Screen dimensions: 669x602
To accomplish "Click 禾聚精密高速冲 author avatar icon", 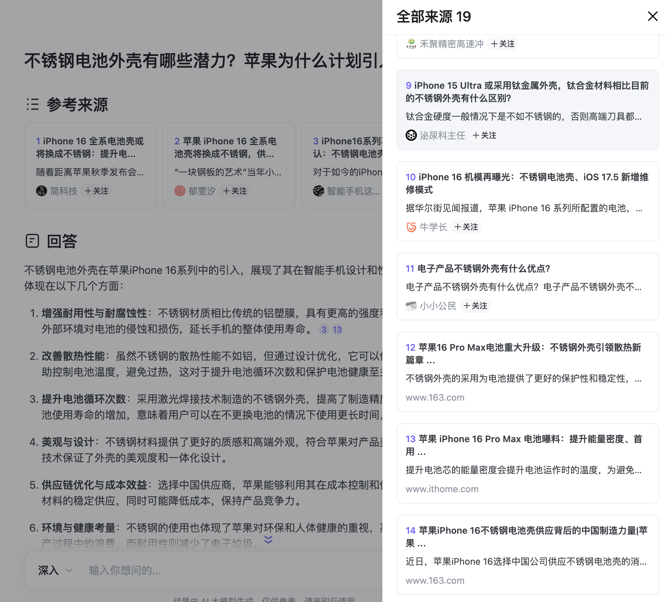I will point(411,44).
